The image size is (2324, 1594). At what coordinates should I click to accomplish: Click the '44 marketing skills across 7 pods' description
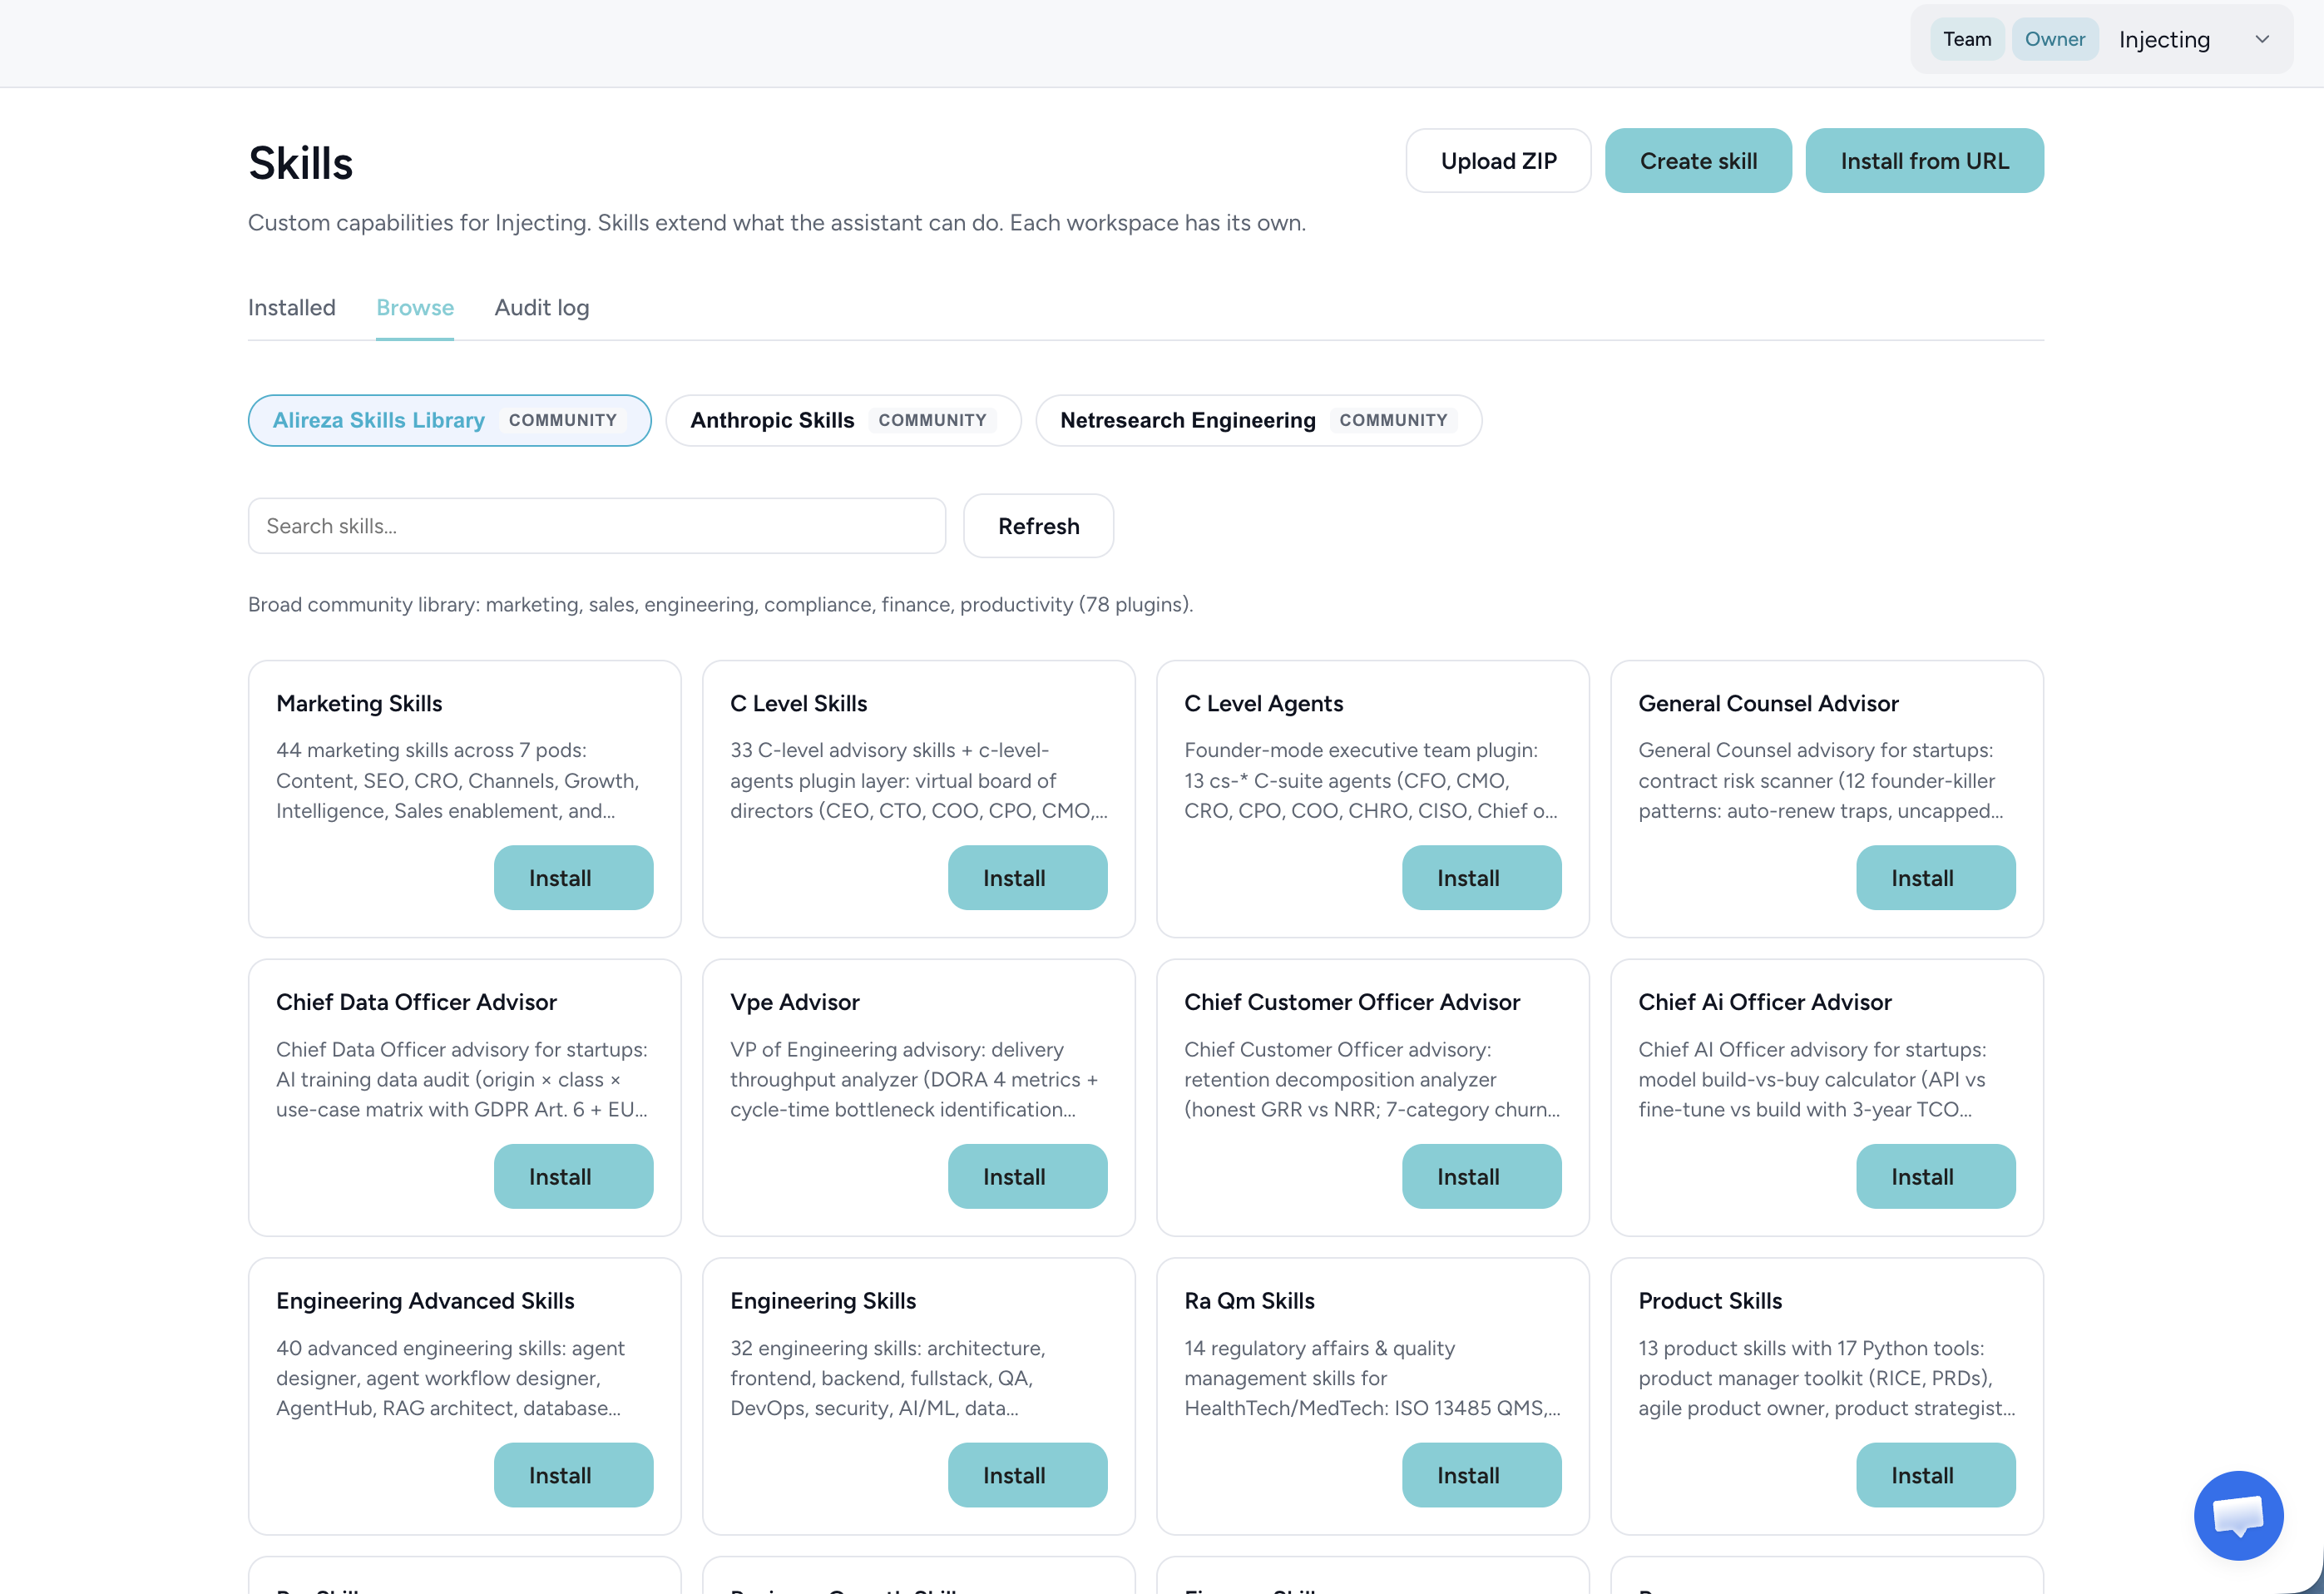(x=457, y=780)
